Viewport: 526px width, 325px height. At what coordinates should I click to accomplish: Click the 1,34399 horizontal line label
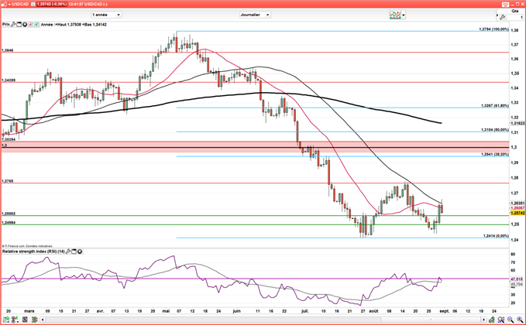point(9,80)
